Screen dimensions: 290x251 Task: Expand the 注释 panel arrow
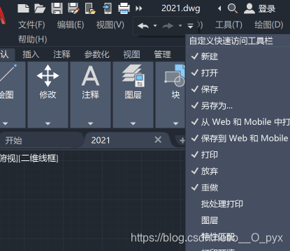(x=90, y=123)
